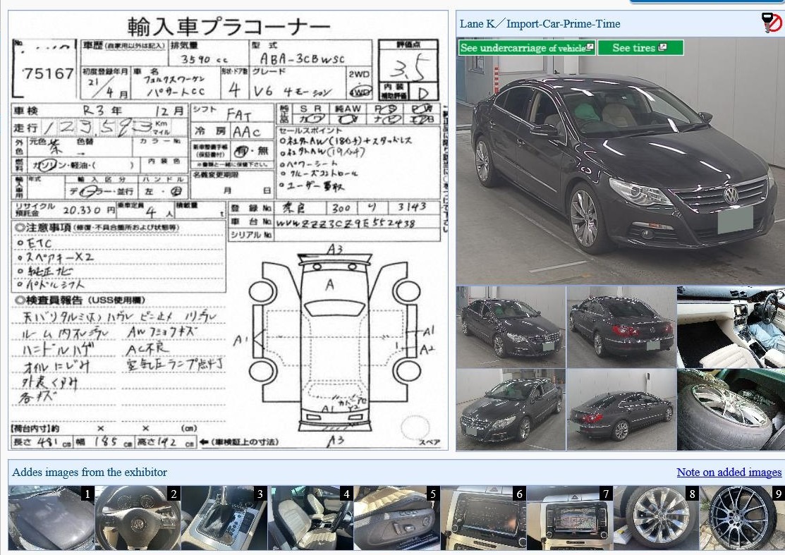Open the See tires button
785x555 pixels.
pyautogui.click(x=640, y=48)
